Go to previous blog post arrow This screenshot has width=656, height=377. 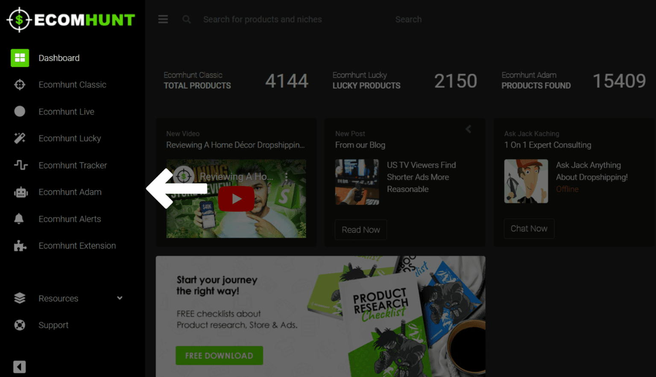pyautogui.click(x=469, y=129)
